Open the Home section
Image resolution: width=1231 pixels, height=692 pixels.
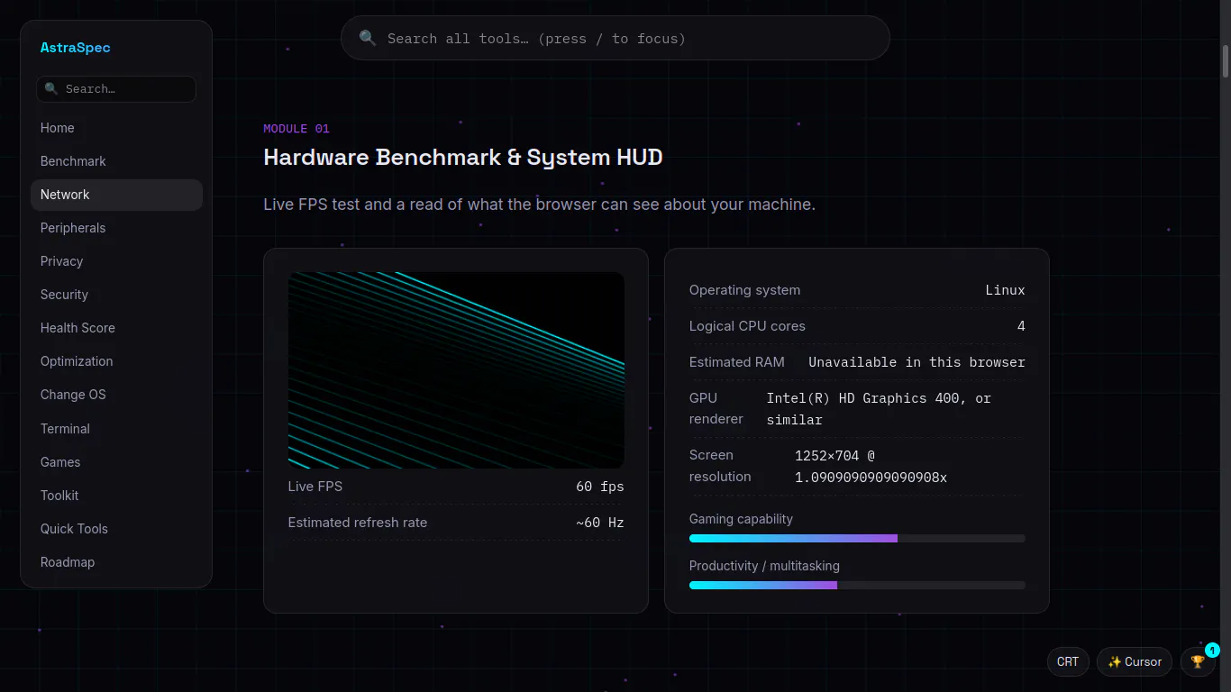point(116,128)
